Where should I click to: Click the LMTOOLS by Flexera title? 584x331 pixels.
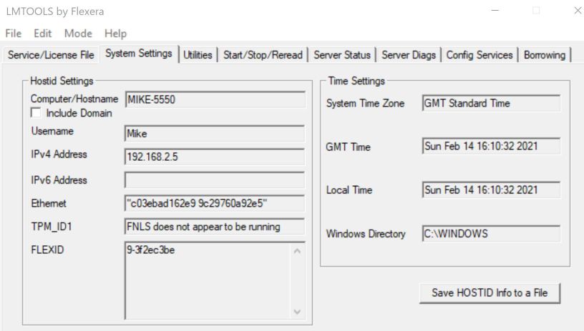54,11
